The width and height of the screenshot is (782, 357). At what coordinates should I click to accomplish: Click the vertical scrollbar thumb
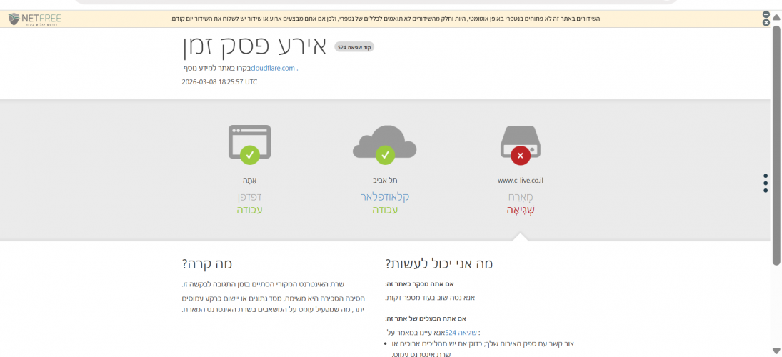tap(776, 143)
